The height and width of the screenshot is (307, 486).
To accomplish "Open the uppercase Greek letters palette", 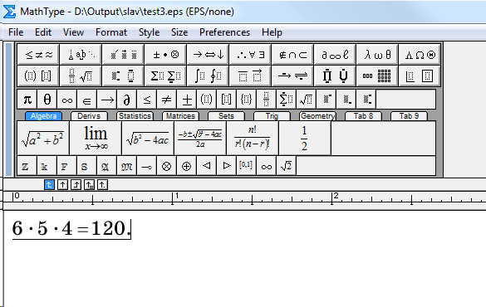I will point(420,55).
